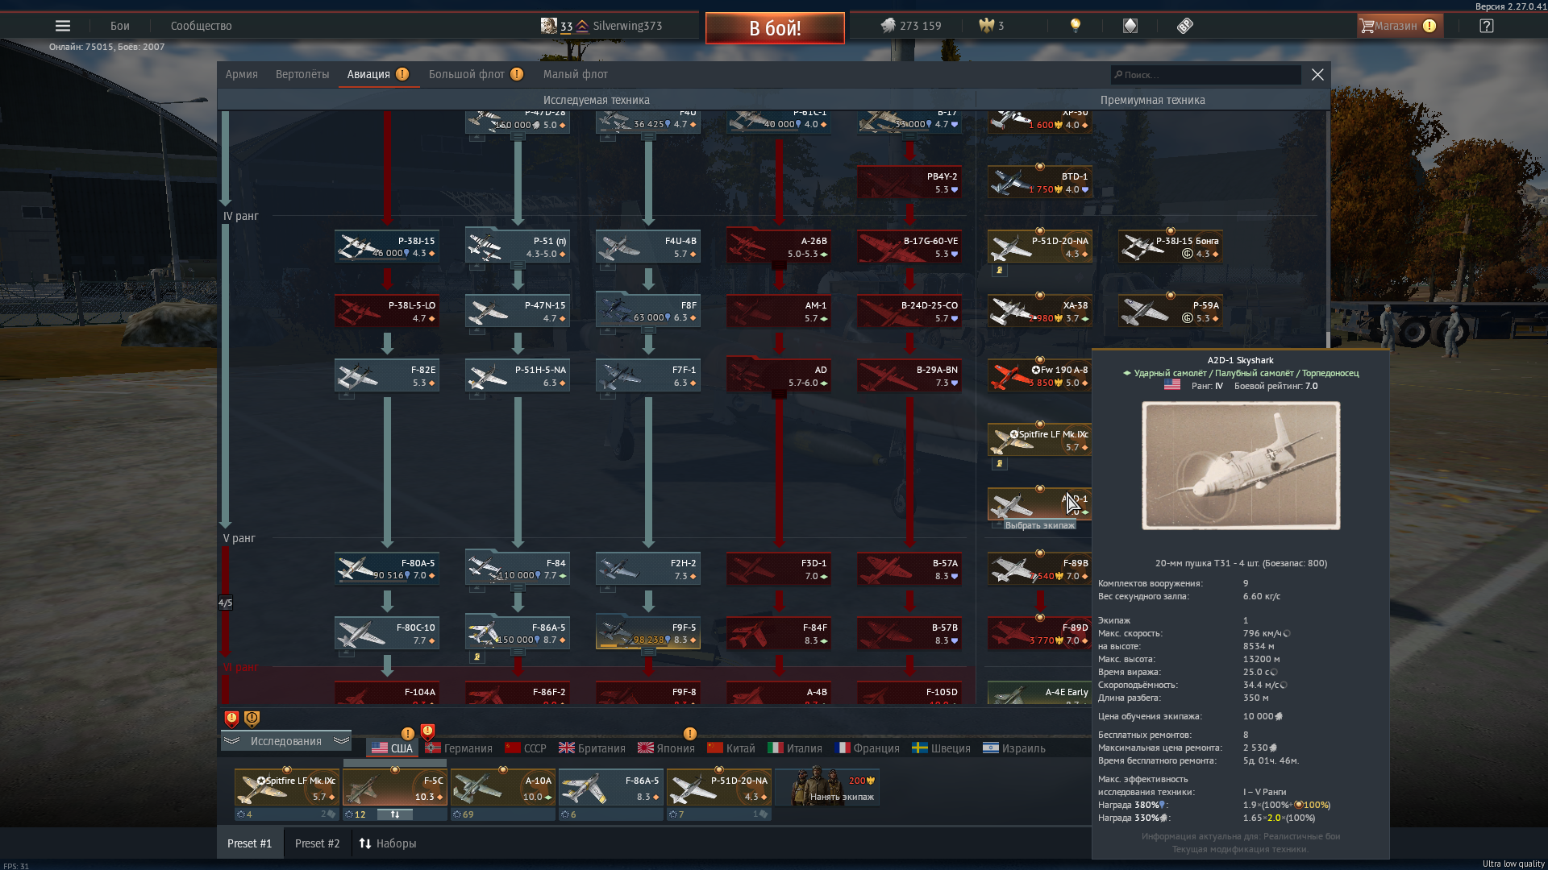Select premium P-38J-15 Бонга card
The image size is (1548, 870).
click(x=1171, y=246)
